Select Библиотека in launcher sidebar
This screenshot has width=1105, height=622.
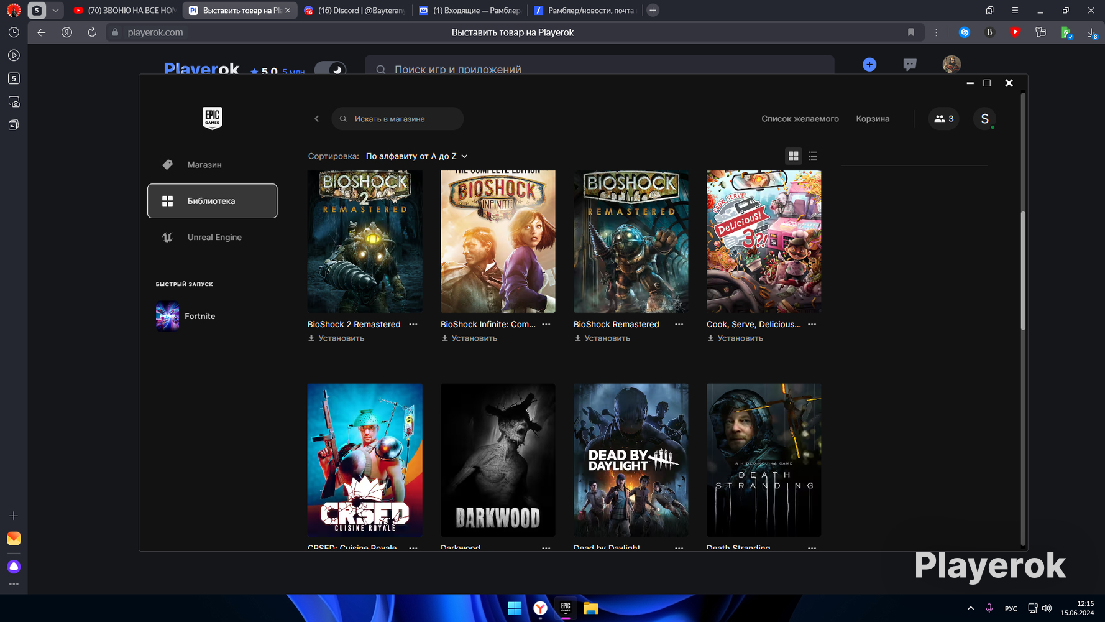coord(212,201)
